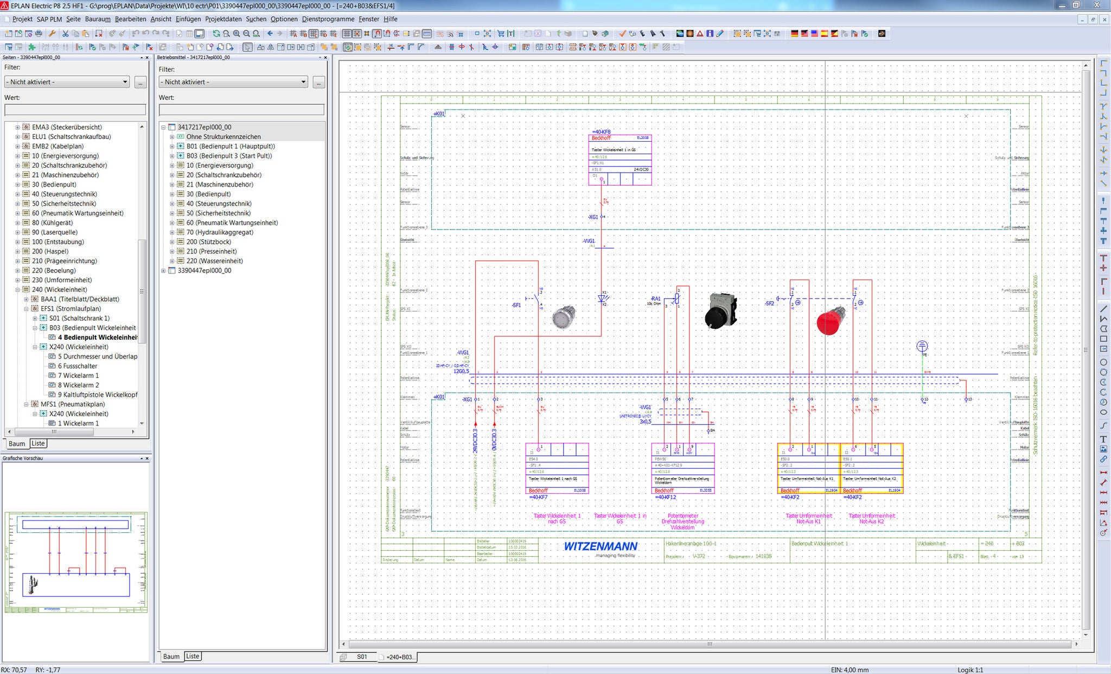Activate the selection arrow tool
The image size is (1111, 674).
[246, 48]
